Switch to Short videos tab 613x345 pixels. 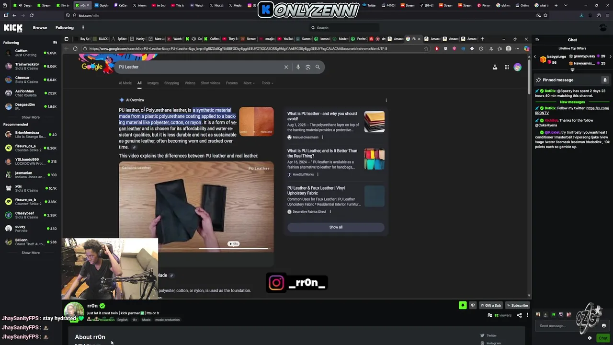210,83
